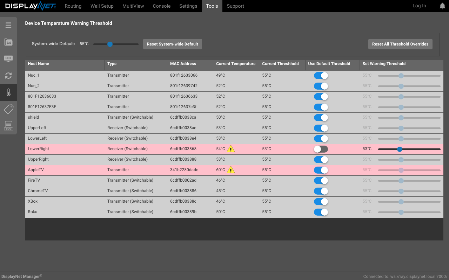This screenshot has width=449, height=280.
Task: Click the Log In link
Action: pos(419,6)
